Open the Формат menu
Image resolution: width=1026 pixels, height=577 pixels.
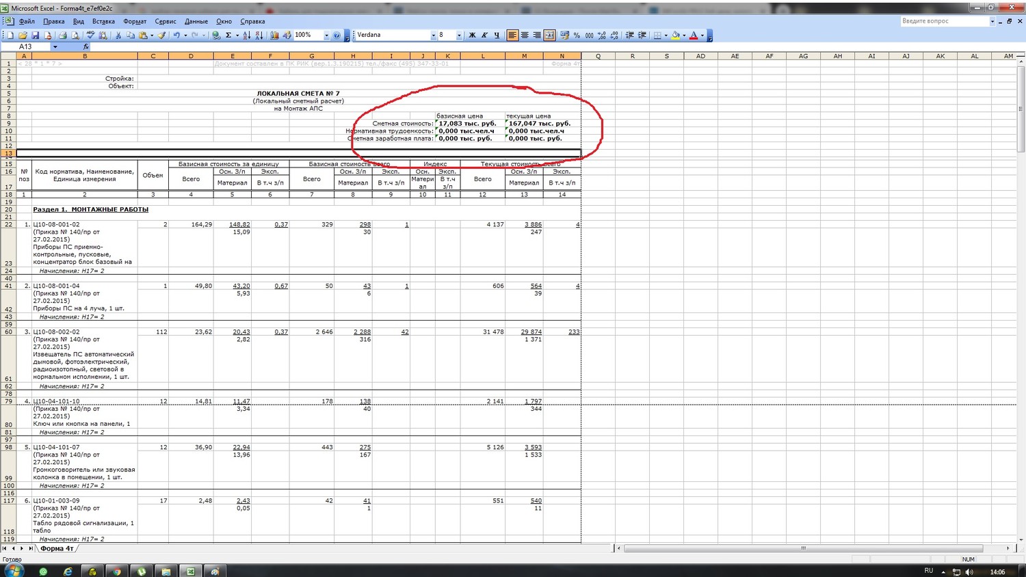point(135,21)
